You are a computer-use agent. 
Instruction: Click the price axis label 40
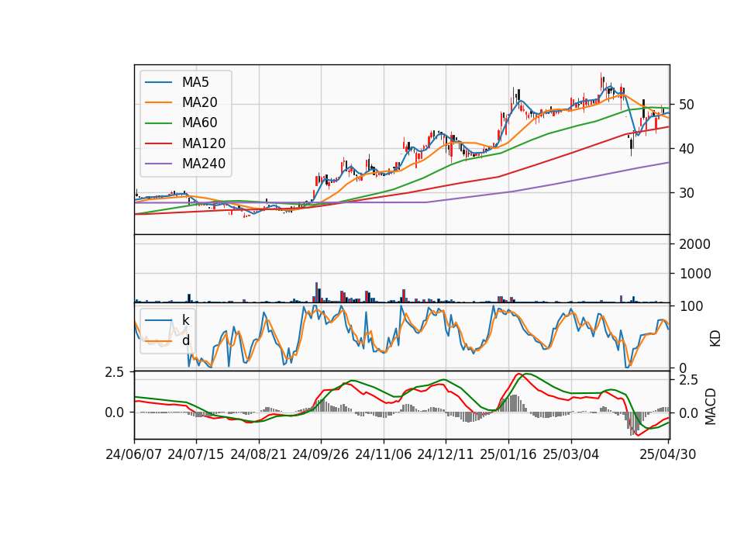click(686, 149)
